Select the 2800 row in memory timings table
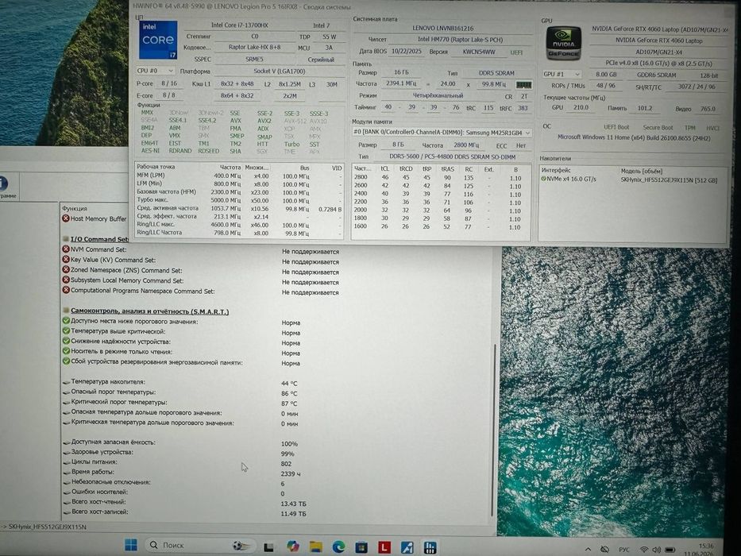Screen dimensions: 741x556 [x=441, y=177]
